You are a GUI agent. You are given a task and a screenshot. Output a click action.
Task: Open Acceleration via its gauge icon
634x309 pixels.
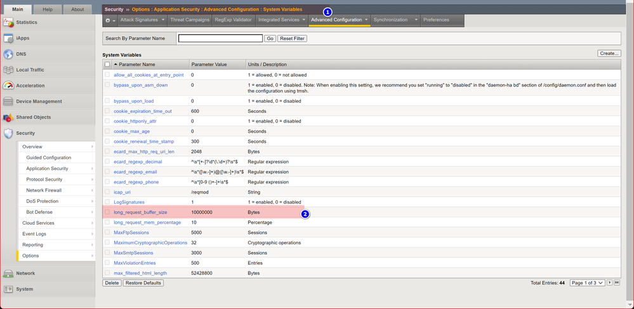click(x=8, y=85)
